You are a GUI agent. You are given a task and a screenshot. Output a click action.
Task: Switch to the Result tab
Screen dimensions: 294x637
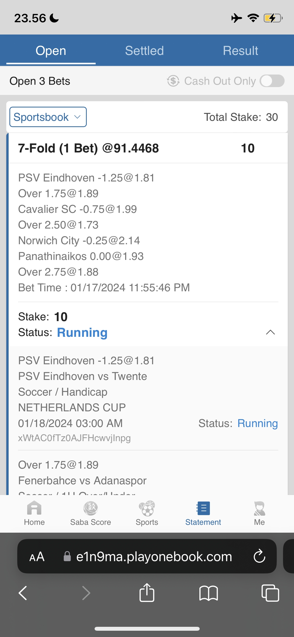(240, 50)
